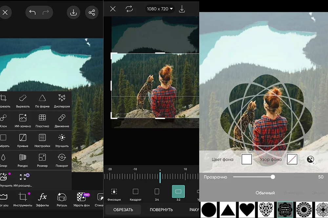Screen dimensions: 328x218
Task: Open the Ракурс perspective tool
Action: [23, 159]
